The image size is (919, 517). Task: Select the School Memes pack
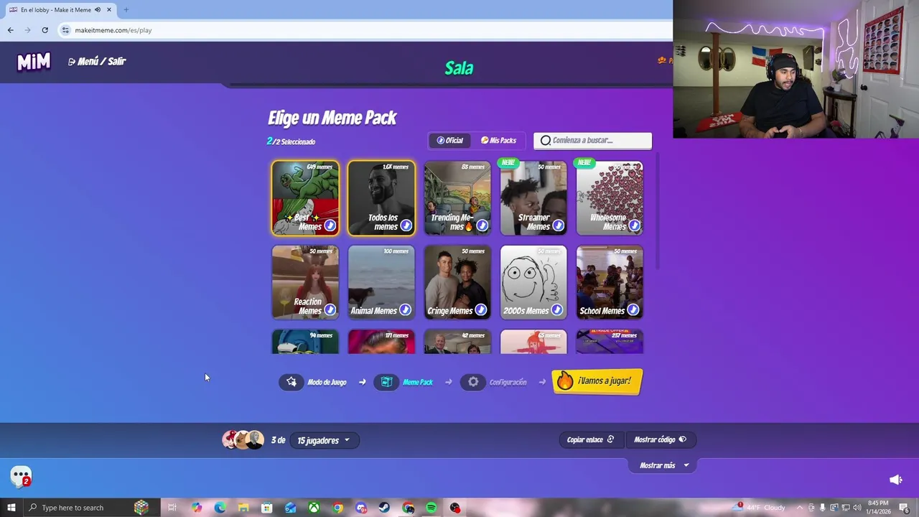point(610,282)
